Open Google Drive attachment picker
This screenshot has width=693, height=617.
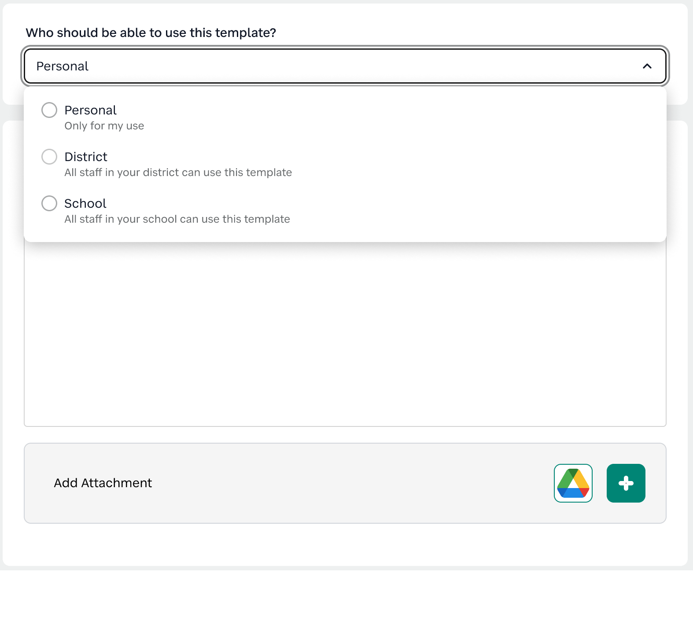[x=573, y=483]
